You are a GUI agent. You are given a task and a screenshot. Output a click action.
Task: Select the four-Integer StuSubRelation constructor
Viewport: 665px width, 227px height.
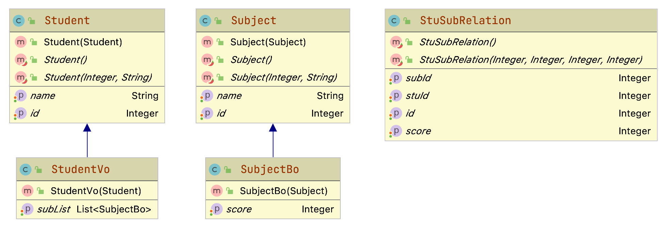click(x=530, y=60)
